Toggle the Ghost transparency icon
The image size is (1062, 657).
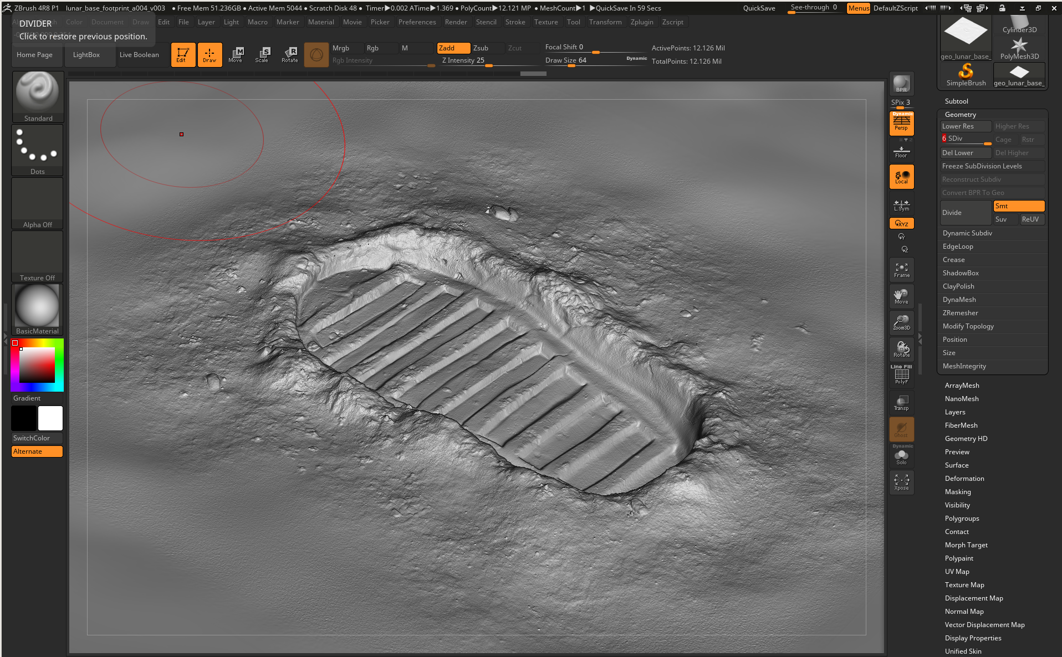pyautogui.click(x=901, y=429)
